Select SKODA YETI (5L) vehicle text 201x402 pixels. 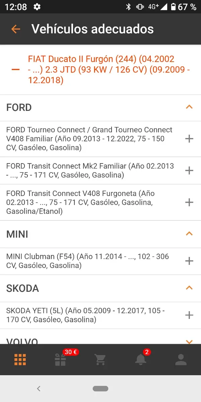click(x=85, y=315)
